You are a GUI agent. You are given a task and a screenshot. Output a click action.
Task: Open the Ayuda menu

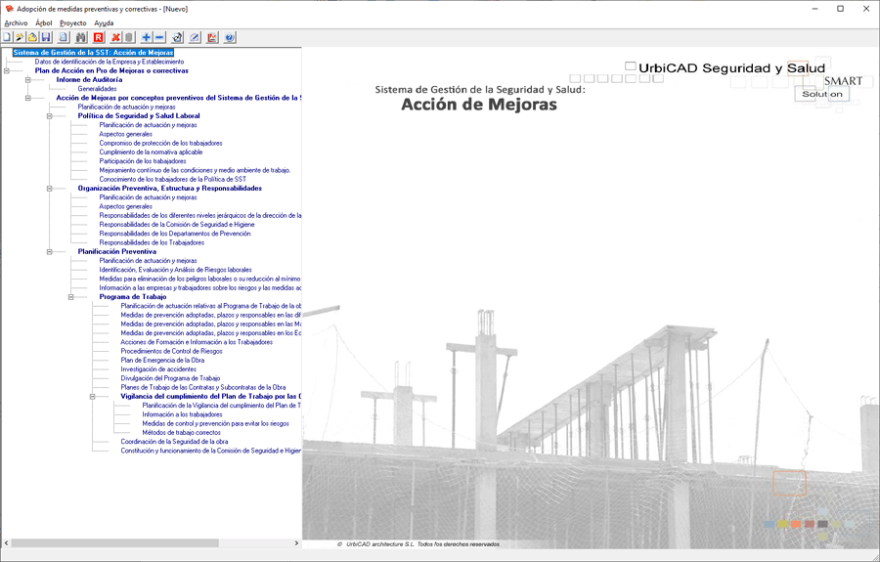104,23
